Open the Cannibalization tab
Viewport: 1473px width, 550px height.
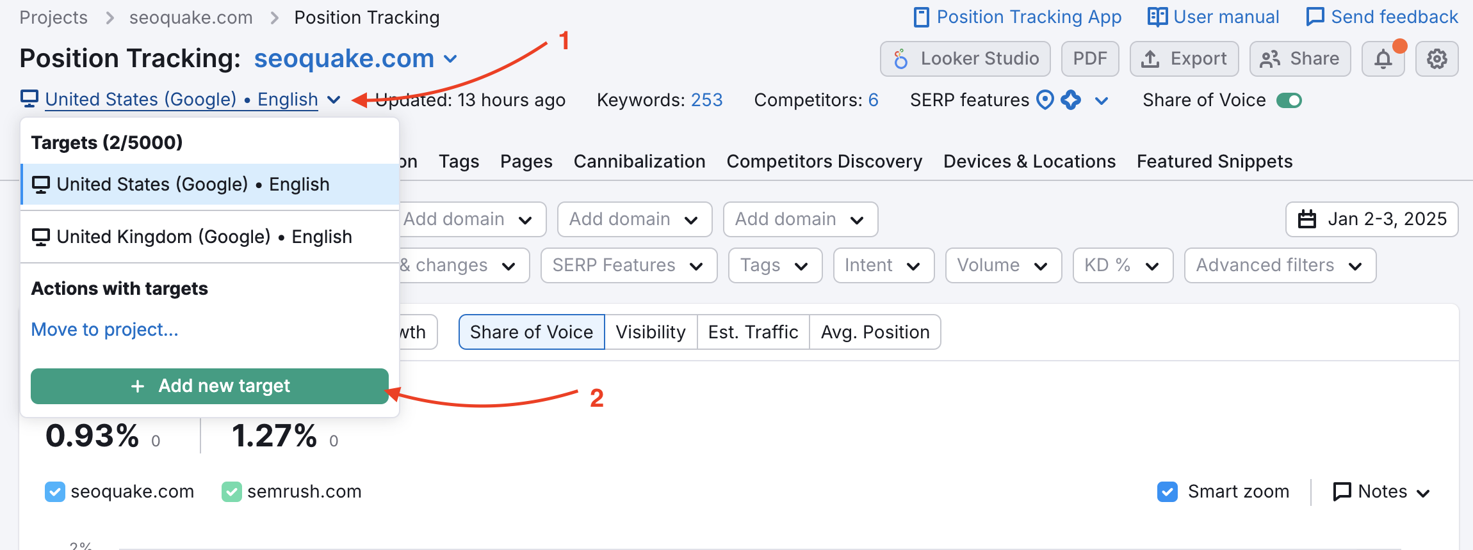tap(639, 161)
